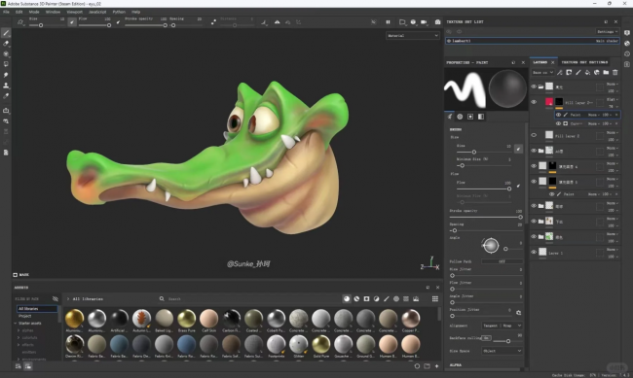Open the Viewport menu
Image resolution: width=633 pixels, height=378 pixels.
75,12
